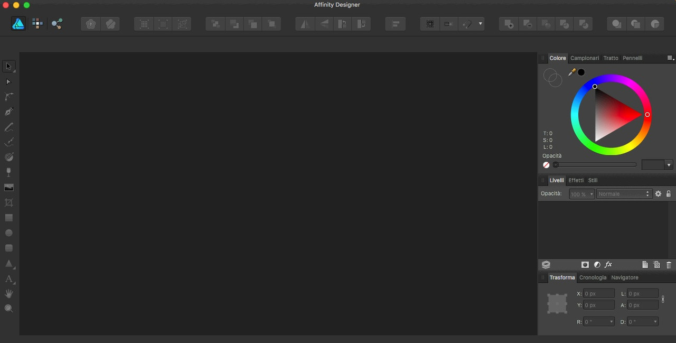Click the Add Layer page icon
The image size is (676, 343).
click(645, 265)
